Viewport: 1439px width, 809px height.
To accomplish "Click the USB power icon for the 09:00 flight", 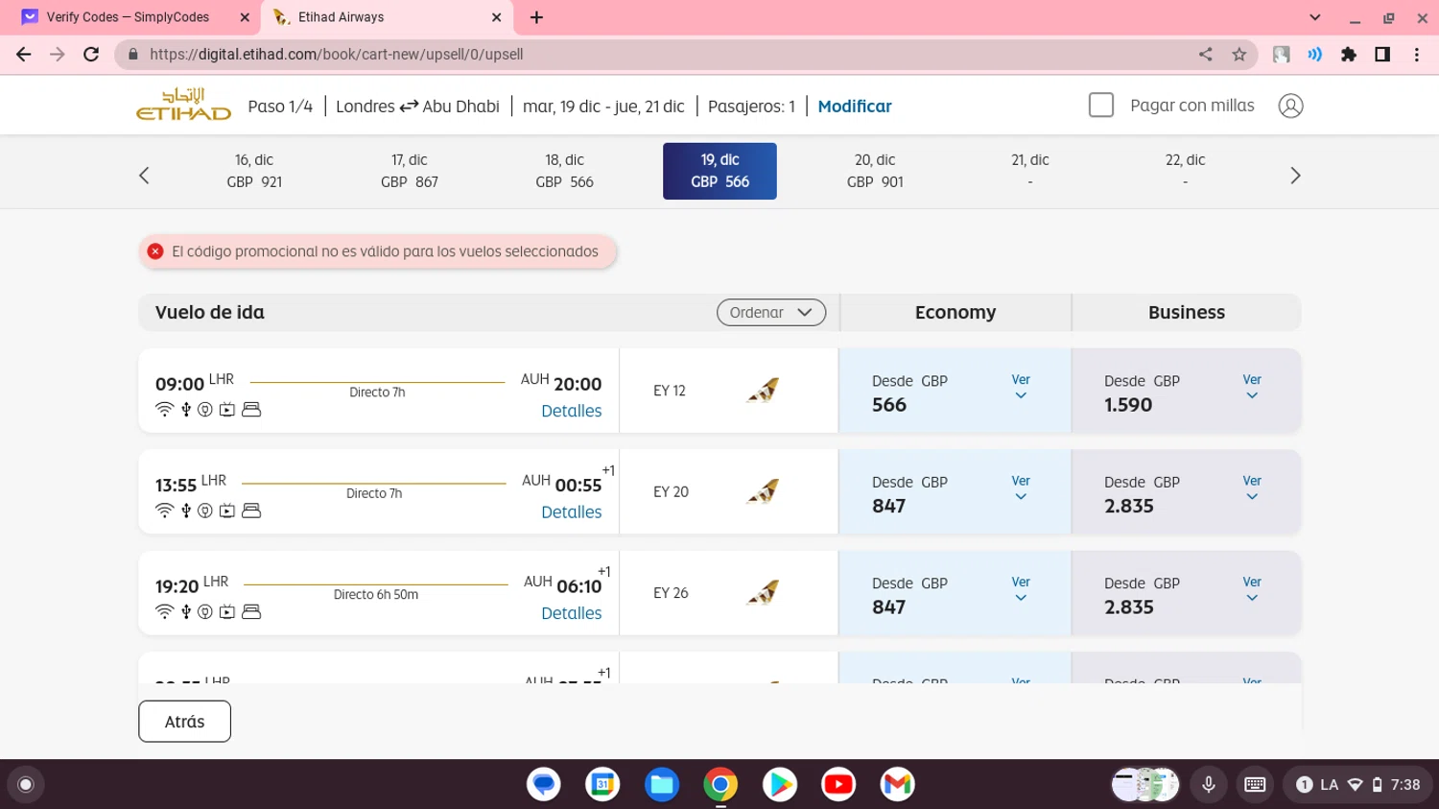I will pyautogui.click(x=186, y=410).
